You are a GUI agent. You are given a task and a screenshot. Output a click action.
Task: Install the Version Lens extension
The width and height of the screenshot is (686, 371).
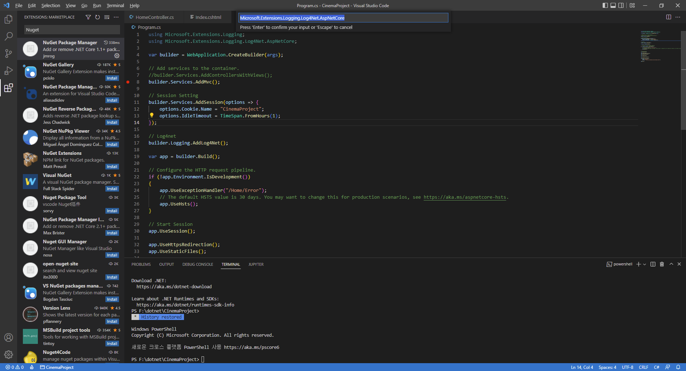pos(112,321)
